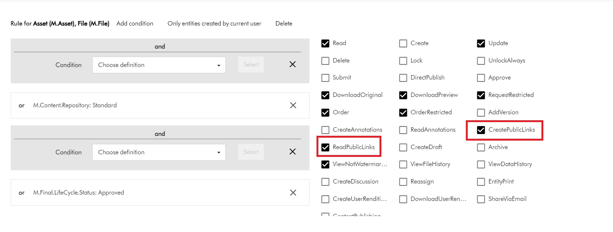
Task: Click Only entities created by current user
Action: click(x=214, y=23)
